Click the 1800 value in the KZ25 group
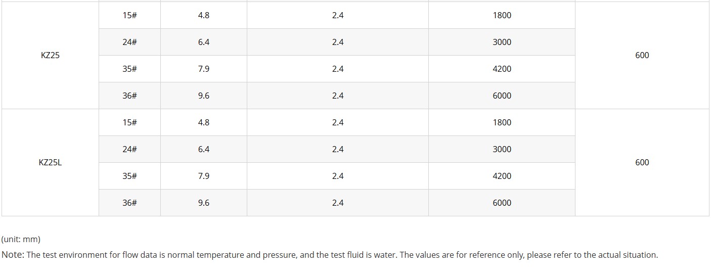 pos(502,15)
